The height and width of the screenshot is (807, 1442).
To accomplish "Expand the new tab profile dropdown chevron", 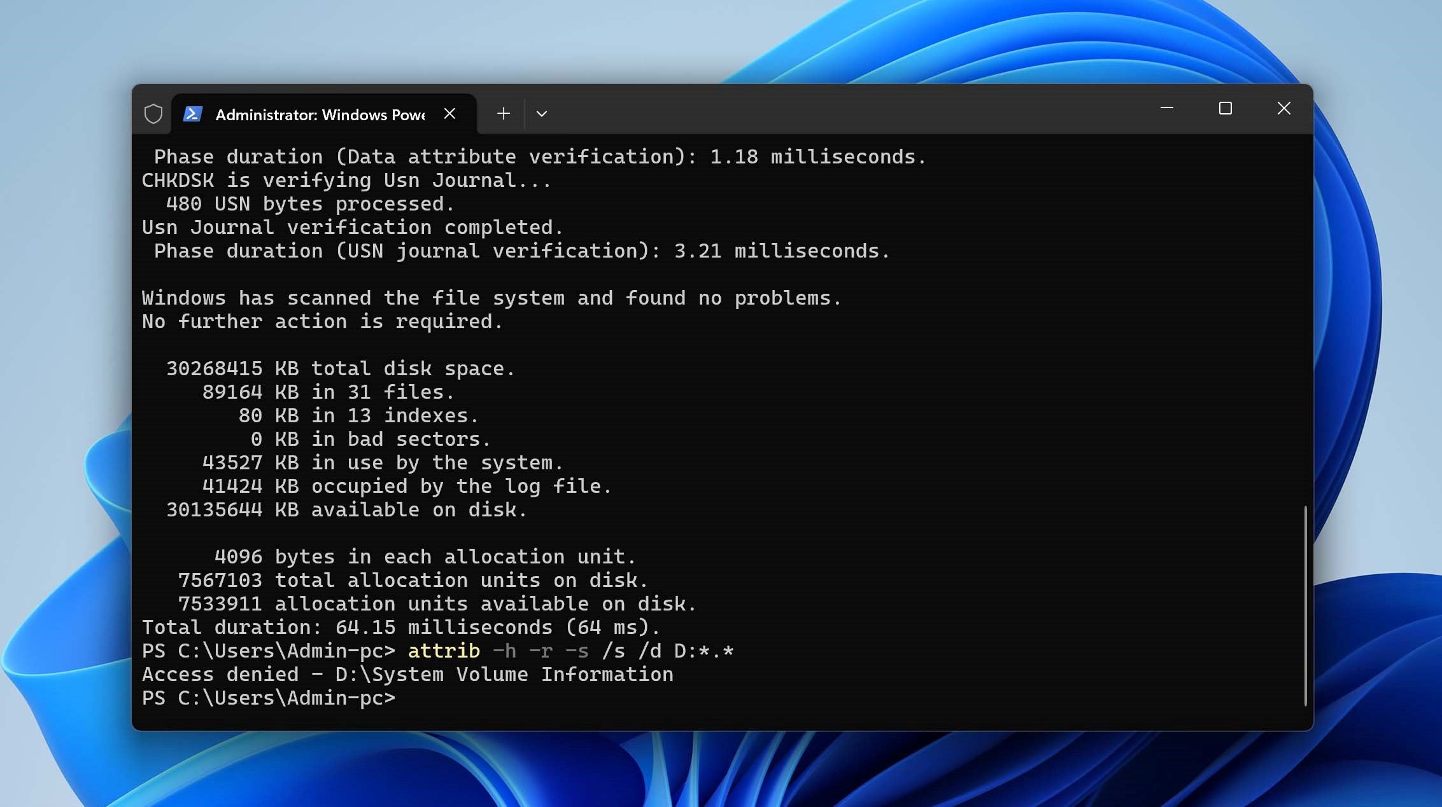I will point(542,114).
